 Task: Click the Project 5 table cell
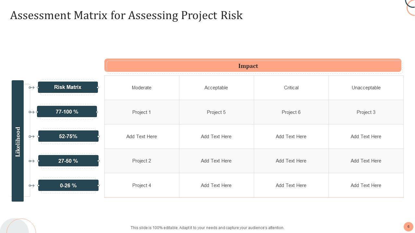(216, 112)
